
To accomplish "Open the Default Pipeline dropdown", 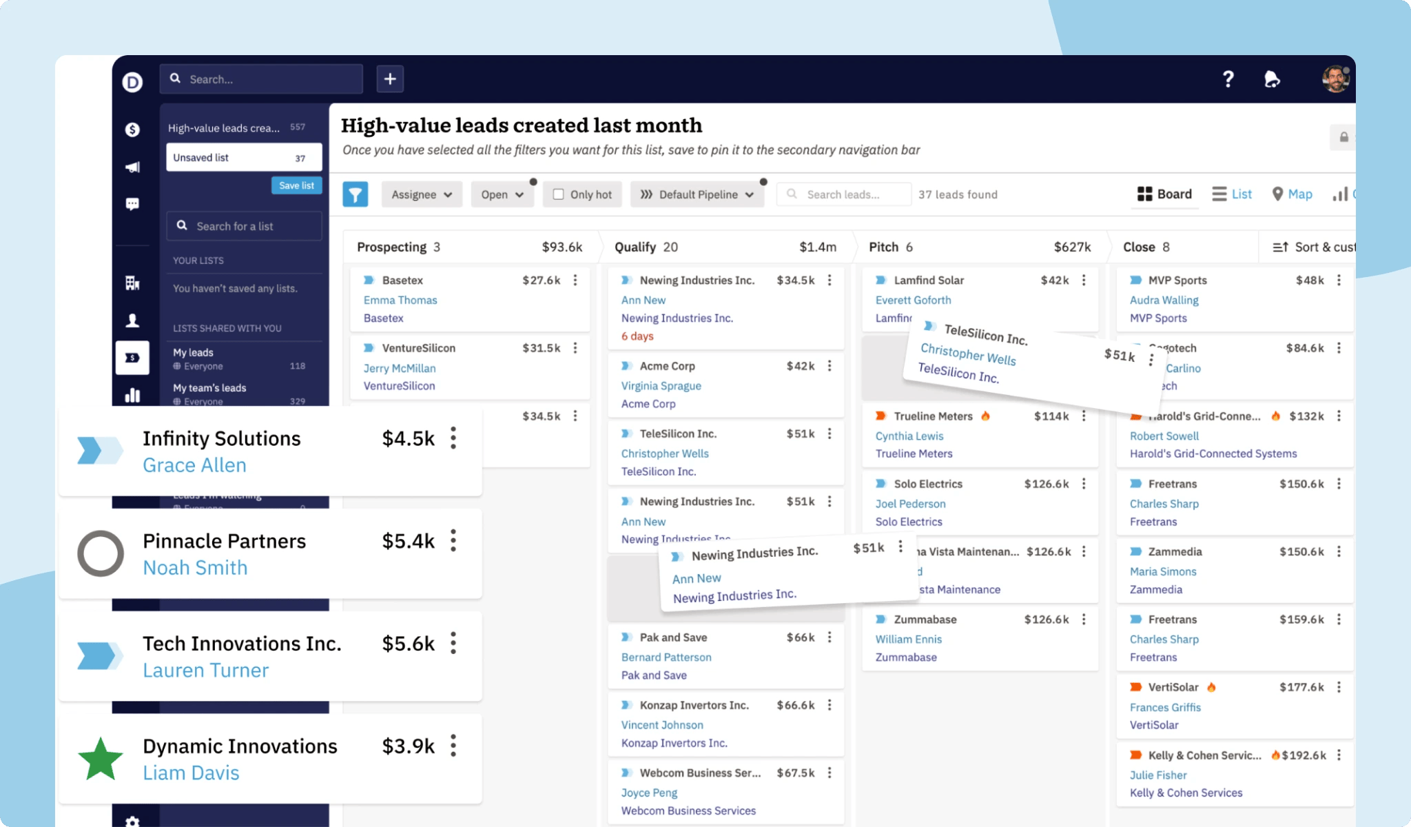I will click(x=697, y=194).
